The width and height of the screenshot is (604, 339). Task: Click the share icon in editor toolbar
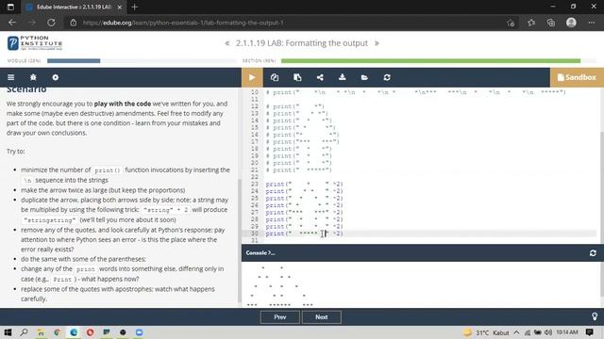pyautogui.click(x=320, y=77)
